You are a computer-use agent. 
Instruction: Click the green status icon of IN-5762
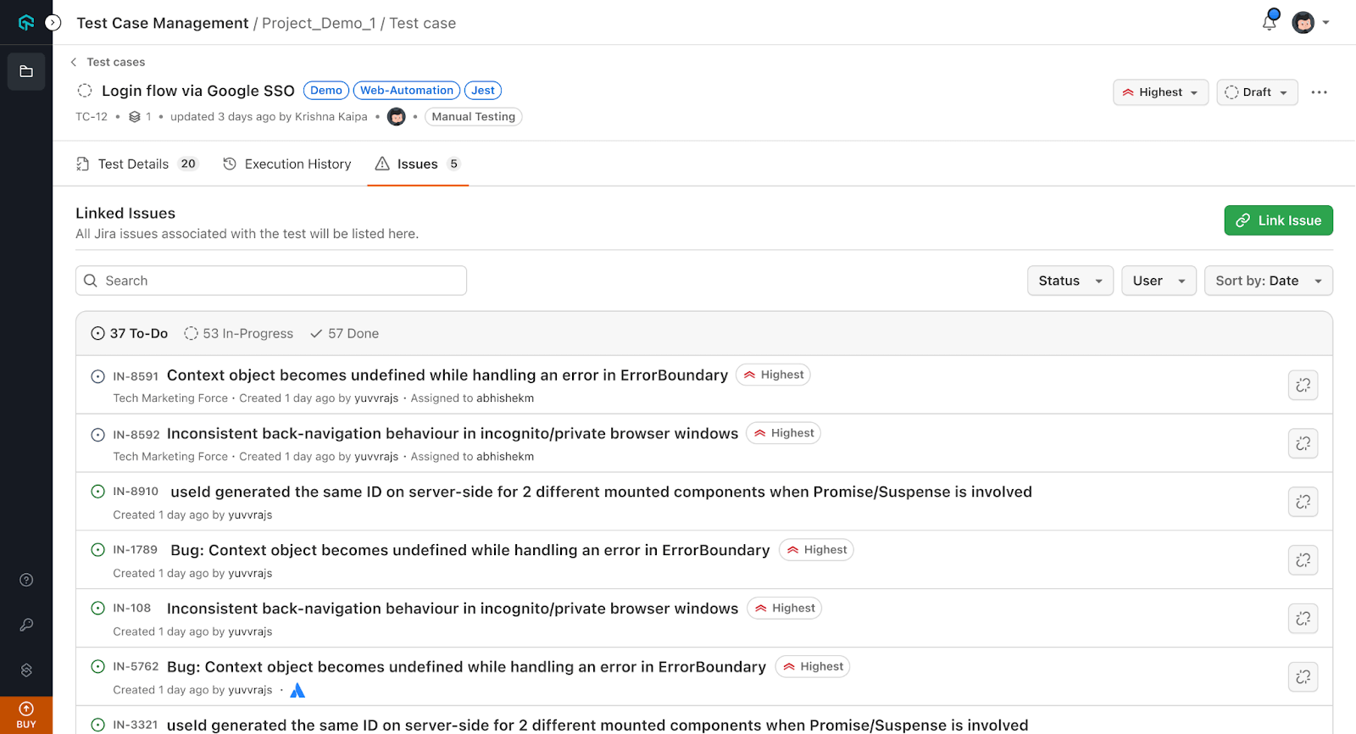pyautogui.click(x=98, y=667)
